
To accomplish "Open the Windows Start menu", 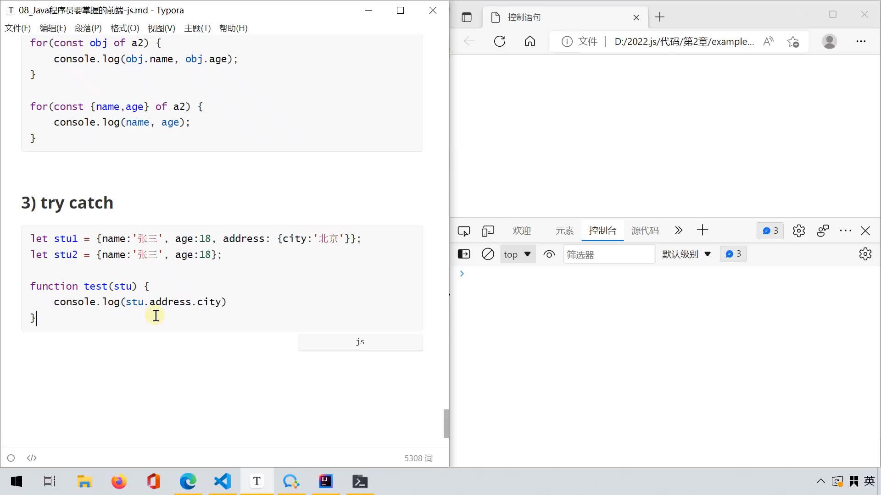I will pyautogui.click(x=17, y=482).
